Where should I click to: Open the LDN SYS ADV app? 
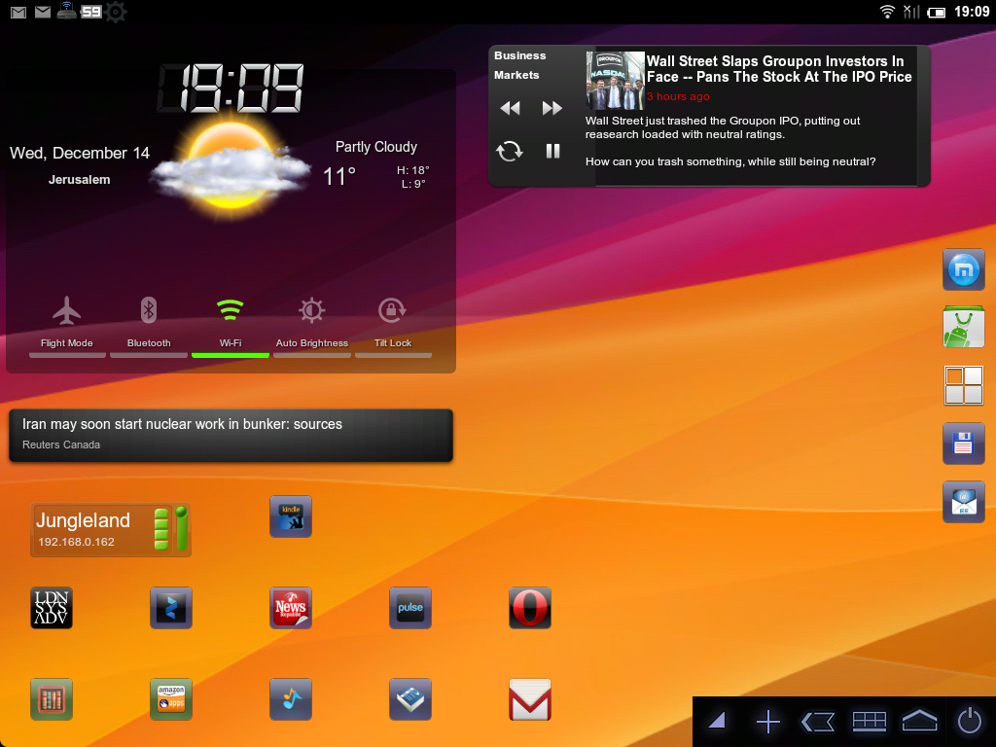click(x=52, y=608)
